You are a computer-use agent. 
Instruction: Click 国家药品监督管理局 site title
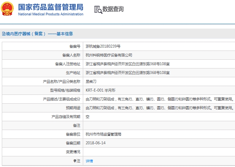click(x=51, y=7)
